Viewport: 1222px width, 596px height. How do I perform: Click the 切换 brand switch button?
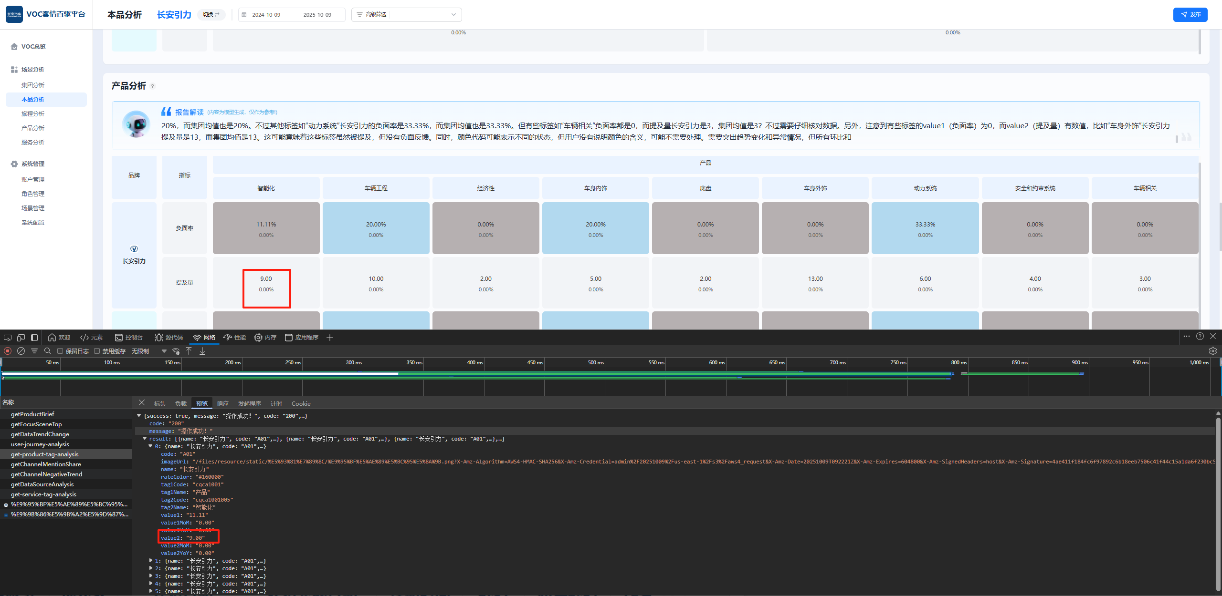tap(211, 15)
